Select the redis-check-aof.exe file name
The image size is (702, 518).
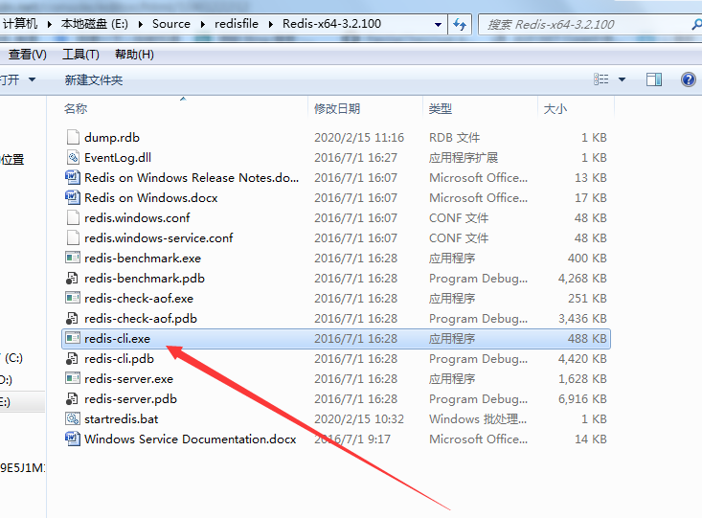point(139,298)
